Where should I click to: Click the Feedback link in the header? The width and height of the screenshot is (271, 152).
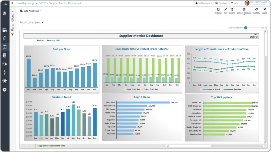(221, 3)
